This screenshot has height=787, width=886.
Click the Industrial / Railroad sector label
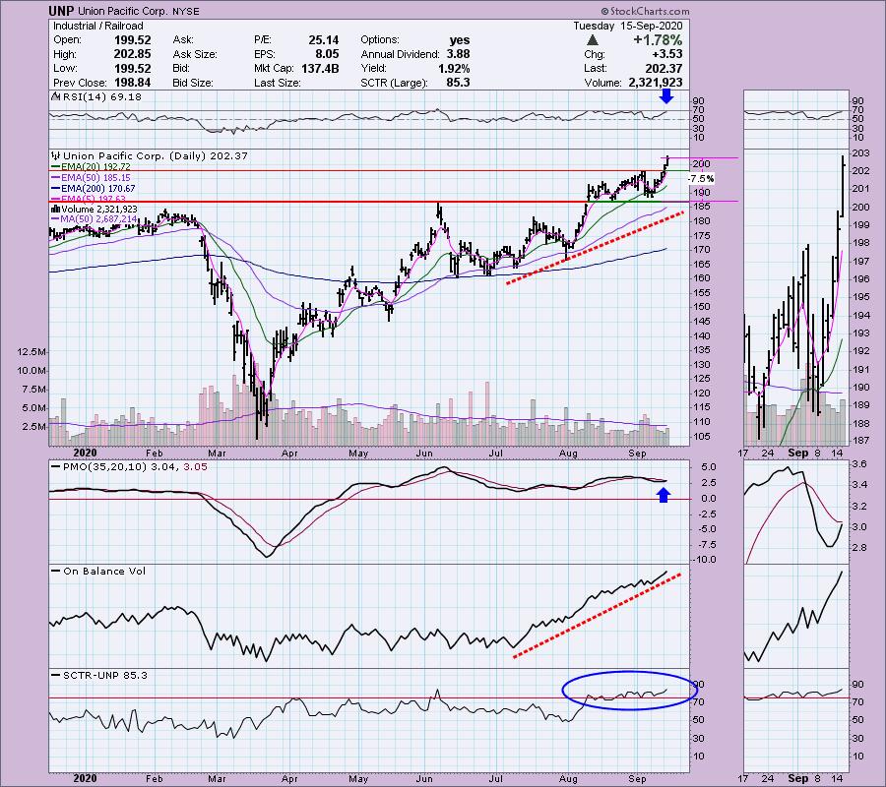[97, 26]
